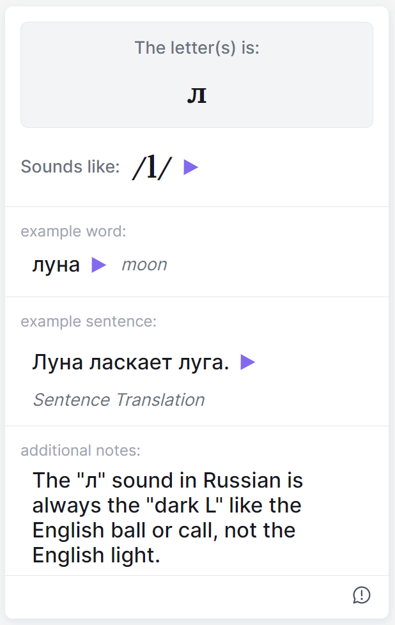Click the sentence Луна ласкает луга.
The height and width of the screenshot is (625, 395).
(x=130, y=363)
